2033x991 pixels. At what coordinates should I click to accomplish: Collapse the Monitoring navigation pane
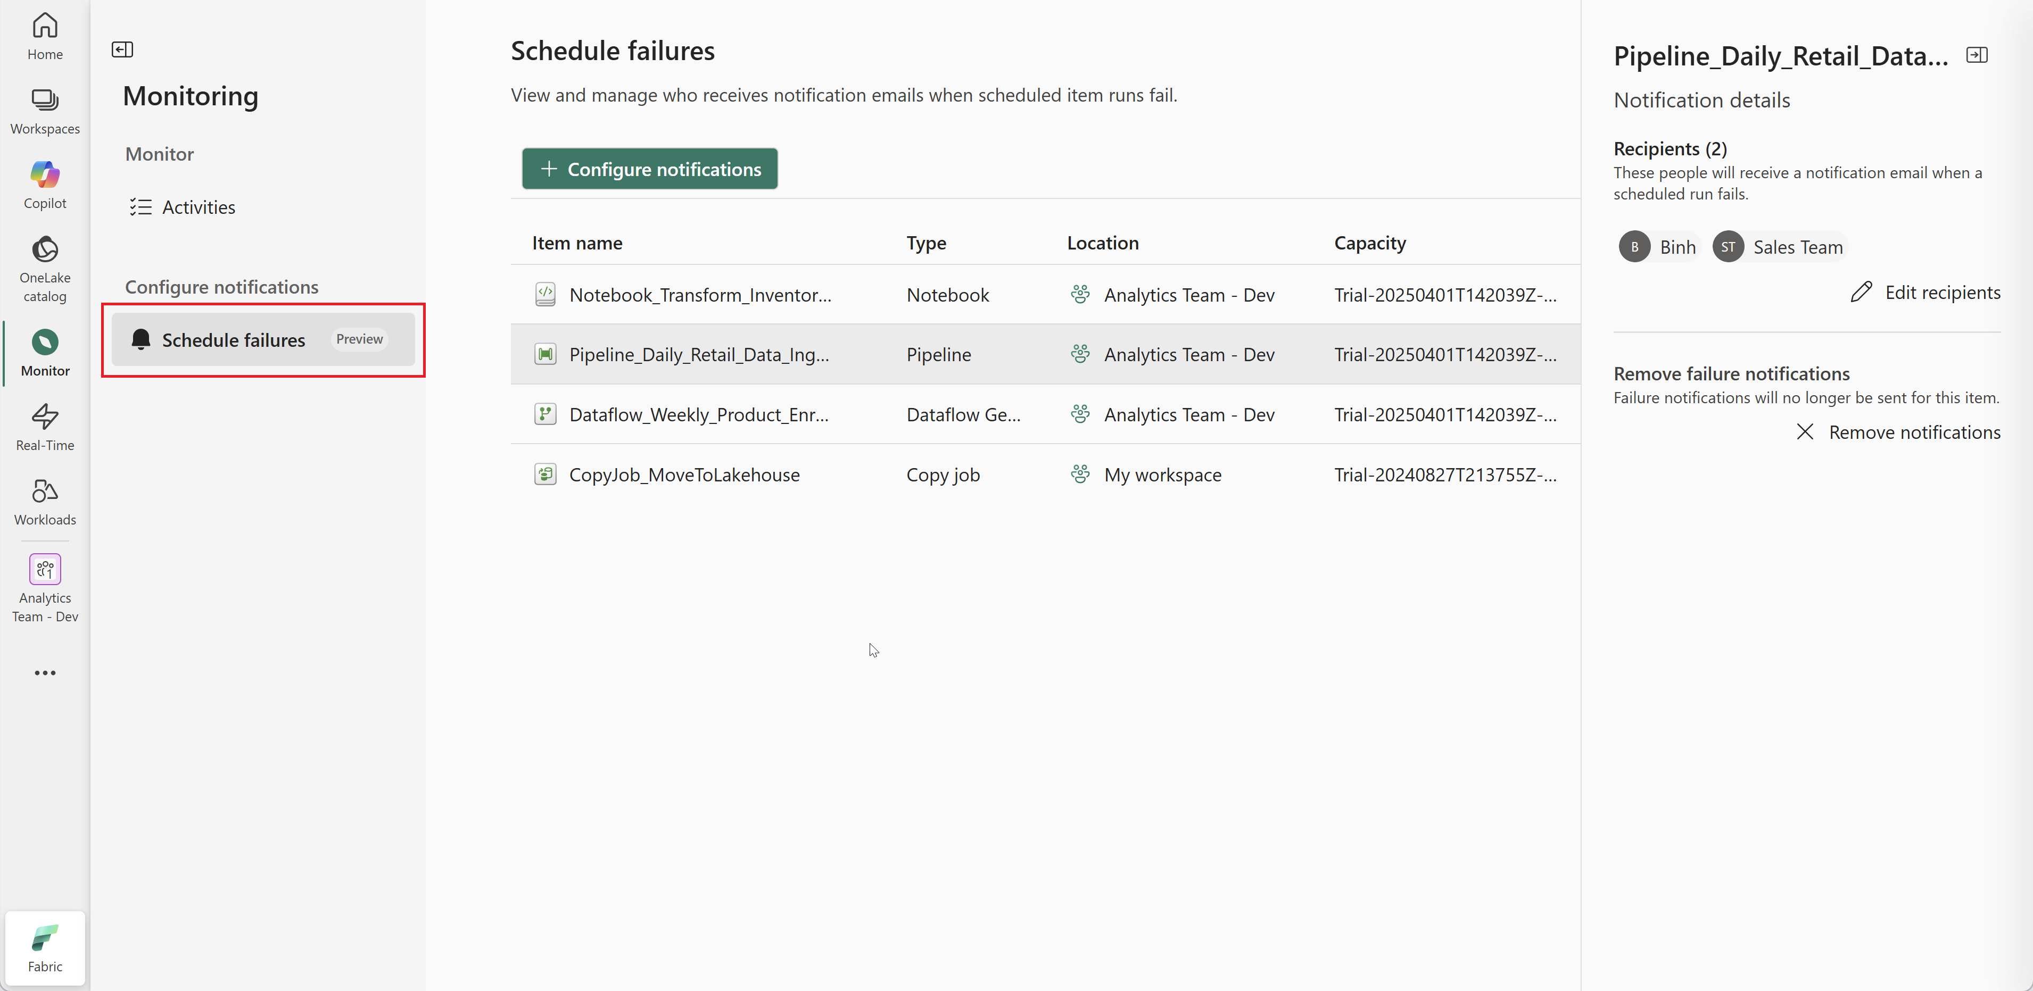coord(122,49)
